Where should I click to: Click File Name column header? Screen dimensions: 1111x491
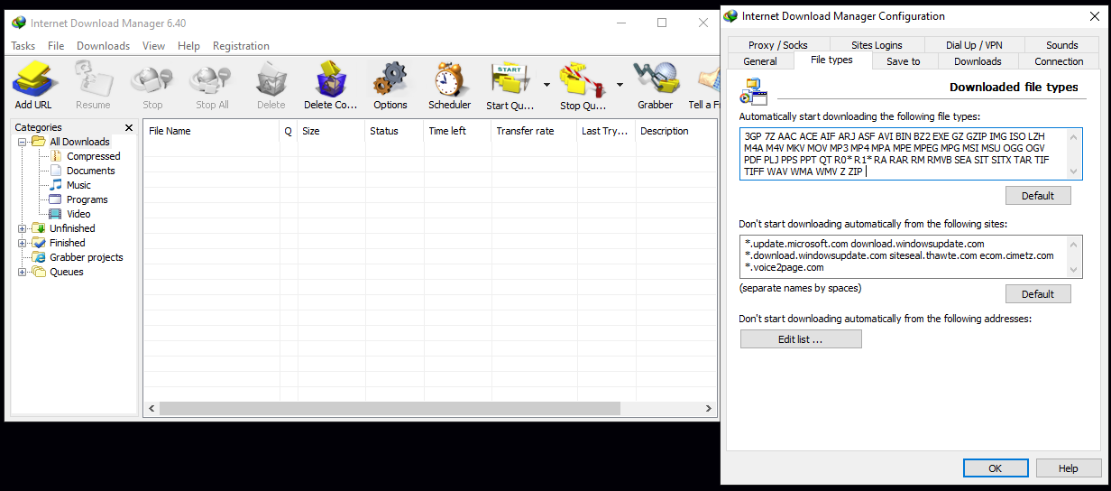click(212, 131)
